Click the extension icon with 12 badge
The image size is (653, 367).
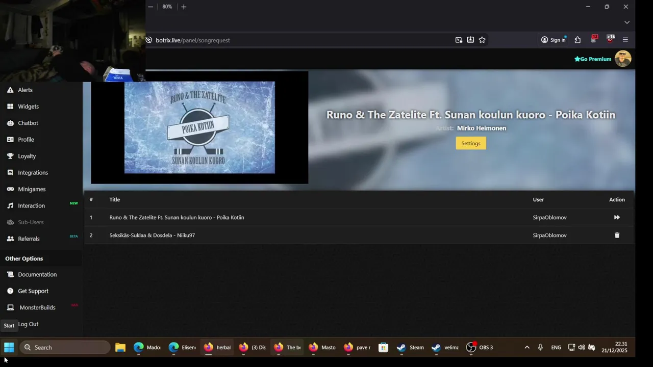[x=594, y=39]
